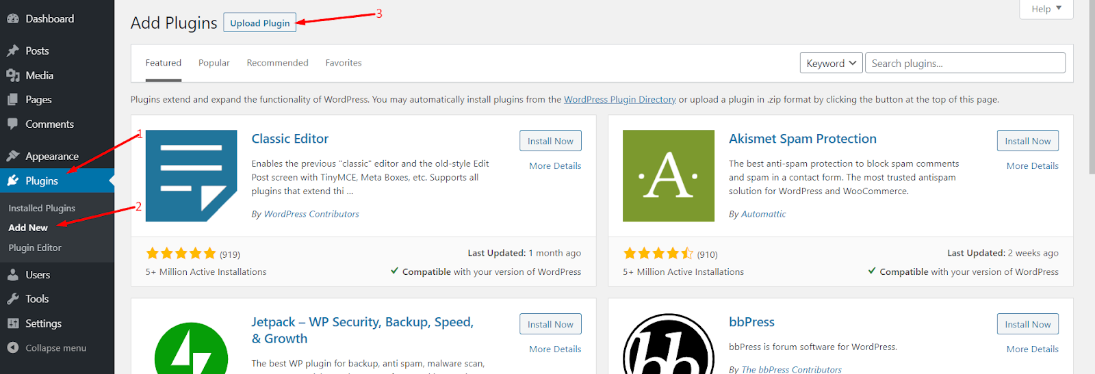
Task: Click the 'Add Plugins' page heading
Action: [174, 23]
